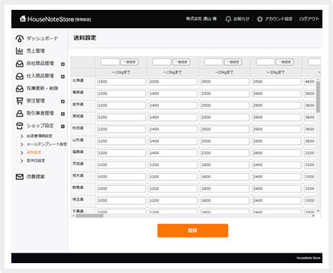Click the horizontal scrollbar thumb of rate table

point(89,215)
